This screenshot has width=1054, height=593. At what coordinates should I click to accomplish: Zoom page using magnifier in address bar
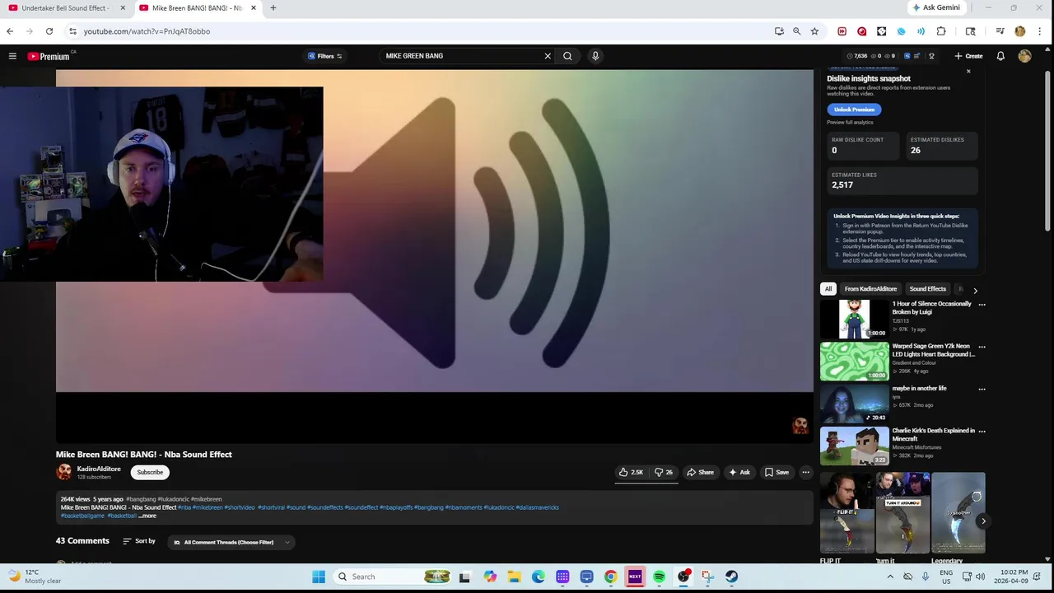(796, 31)
